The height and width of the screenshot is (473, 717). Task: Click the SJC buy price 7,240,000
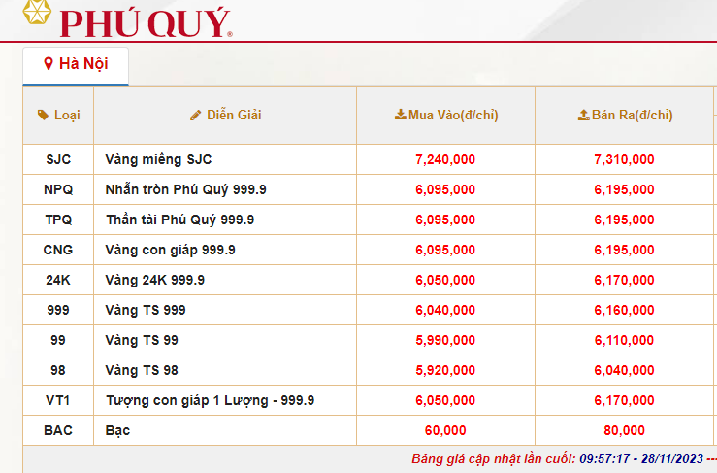click(x=444, y=159)
